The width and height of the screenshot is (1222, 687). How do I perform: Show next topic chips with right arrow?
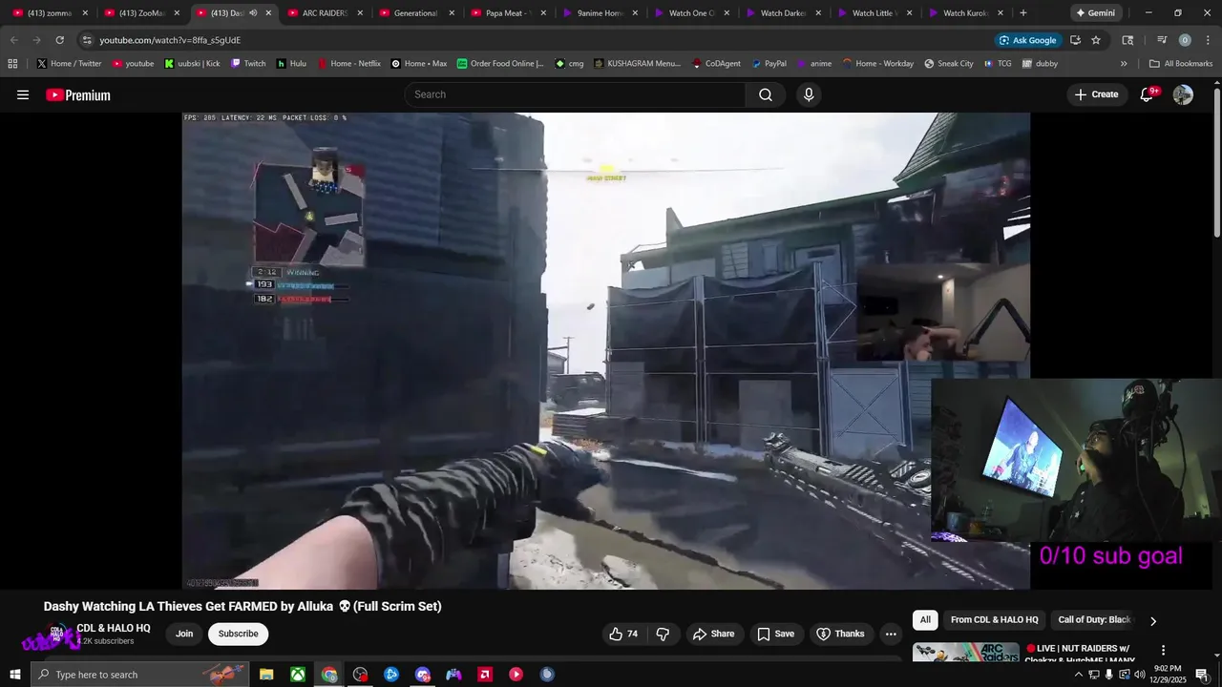[1153, 621]
